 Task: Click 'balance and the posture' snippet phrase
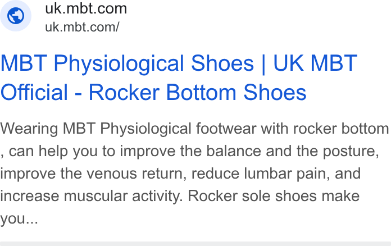293,151
